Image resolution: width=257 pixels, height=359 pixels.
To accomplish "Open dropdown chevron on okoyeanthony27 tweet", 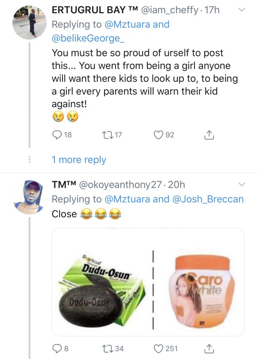I will tap(241, 185).
